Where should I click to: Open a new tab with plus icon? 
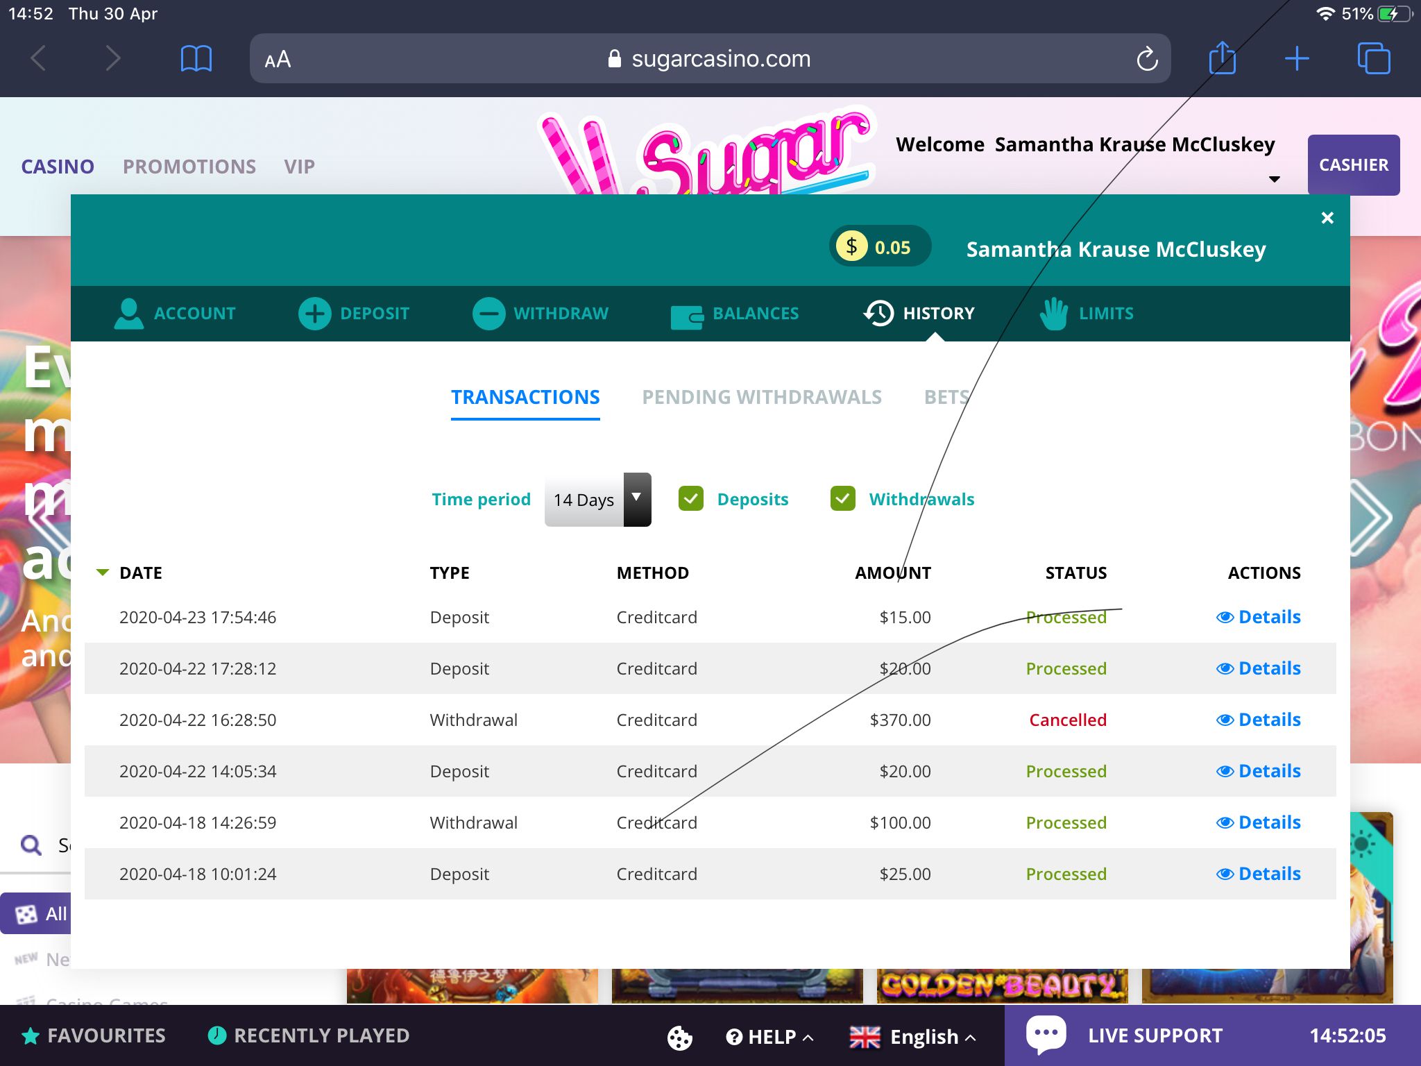pyautogui.click(x=1297, y=58)
